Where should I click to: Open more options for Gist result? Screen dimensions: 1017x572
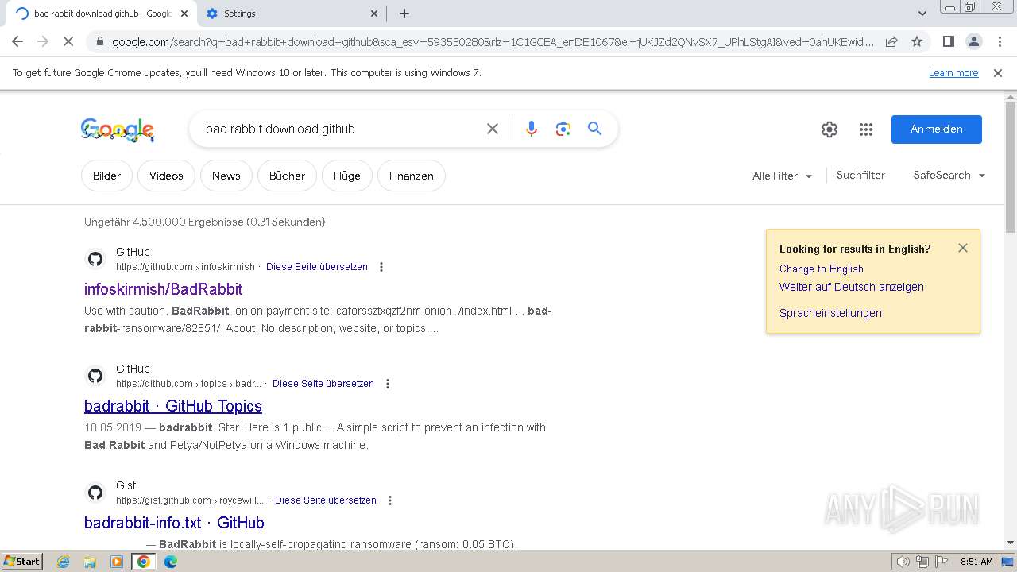coord(390,500)
